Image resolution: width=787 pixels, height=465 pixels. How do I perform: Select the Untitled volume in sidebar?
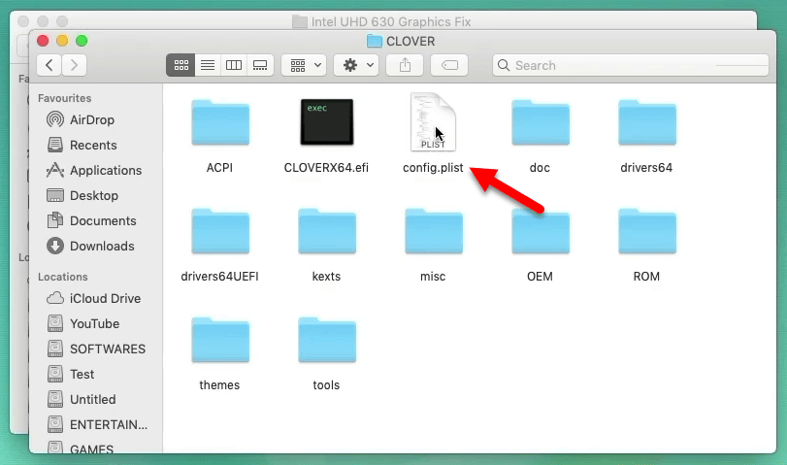(x=82, y=399)
